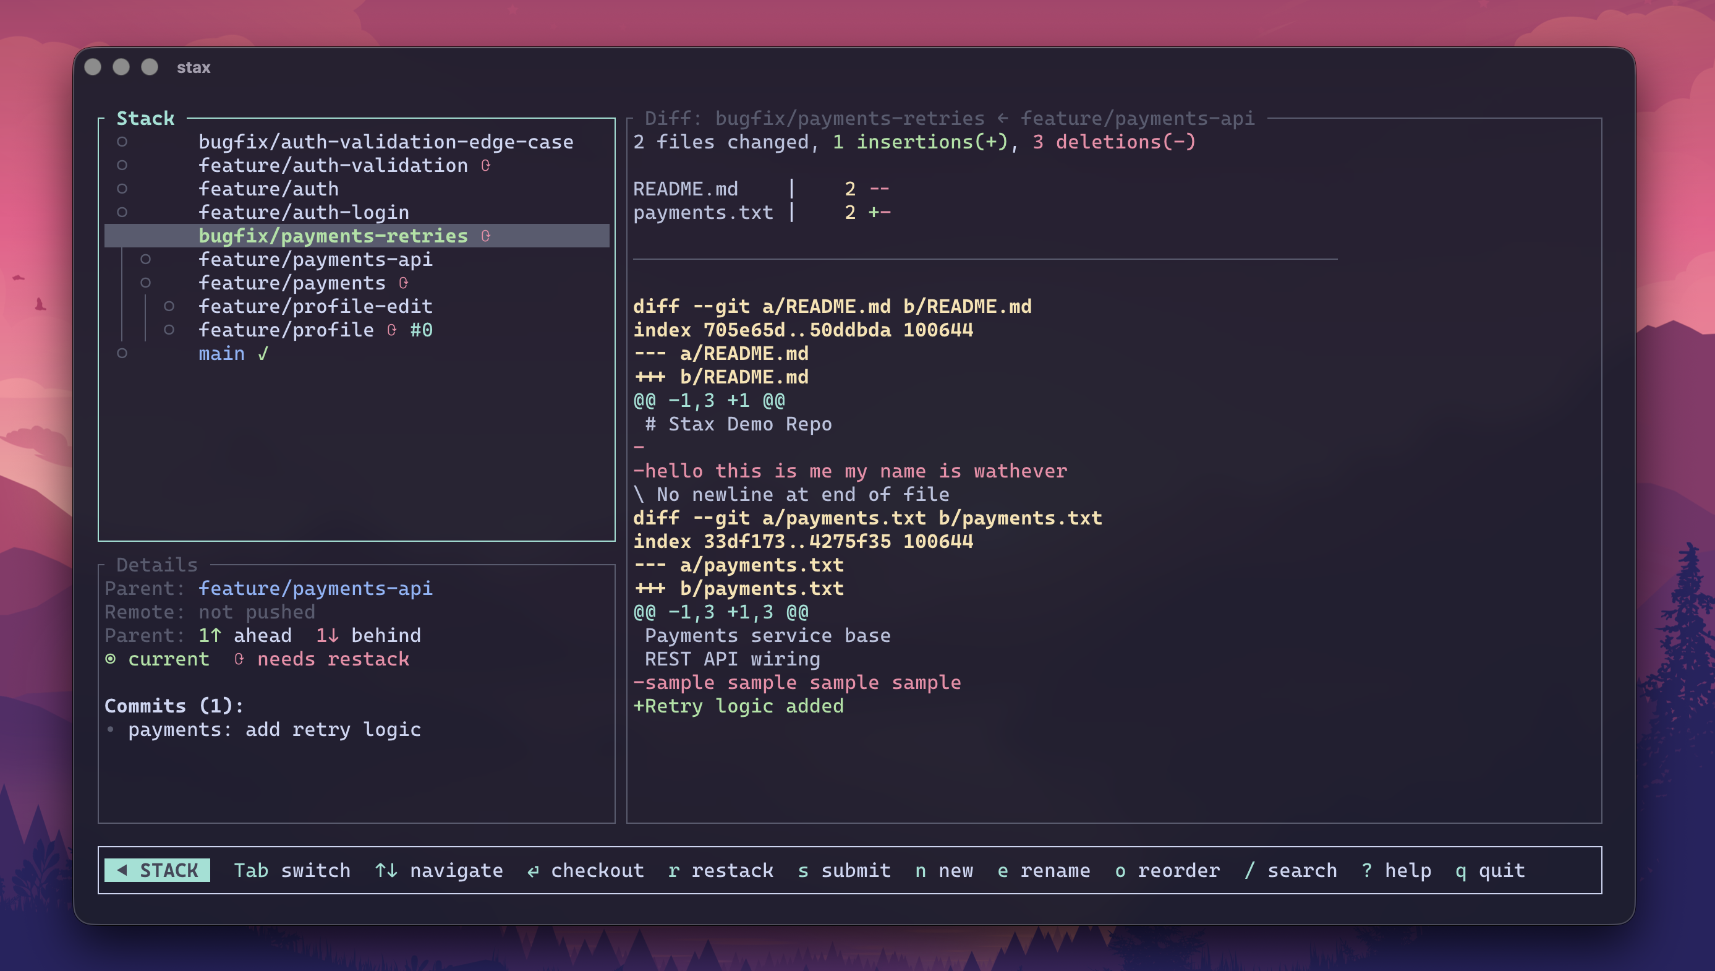Click the needs restack warning icon

coord(239,659)
